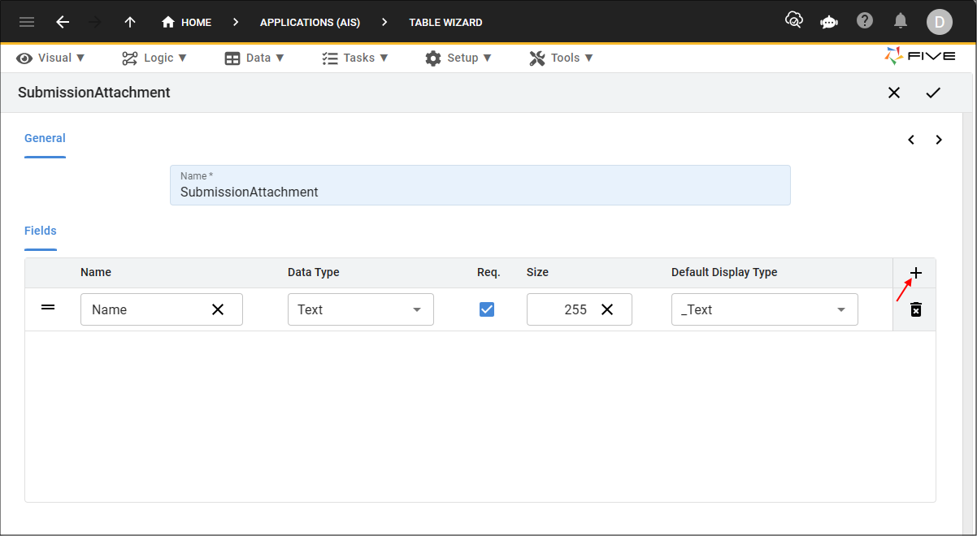Image resolution: width=977 pixels, height=536 pixels.
Task: Open the hamburger menu
Action: (27, 22)
